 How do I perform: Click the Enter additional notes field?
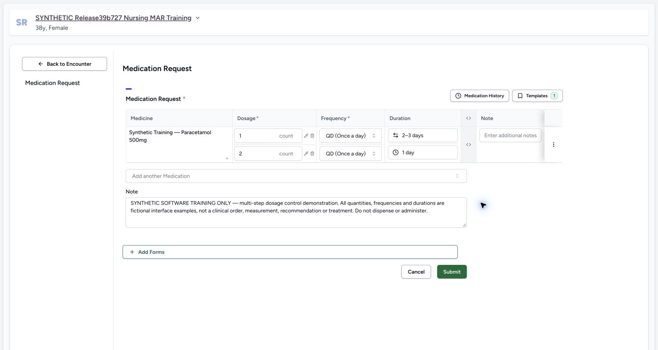(x=510, y=135)
